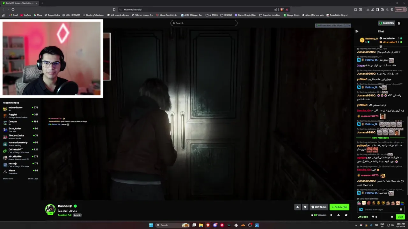
Task: Open the YouTube bookmark
Action: click(x=26, y=15)
